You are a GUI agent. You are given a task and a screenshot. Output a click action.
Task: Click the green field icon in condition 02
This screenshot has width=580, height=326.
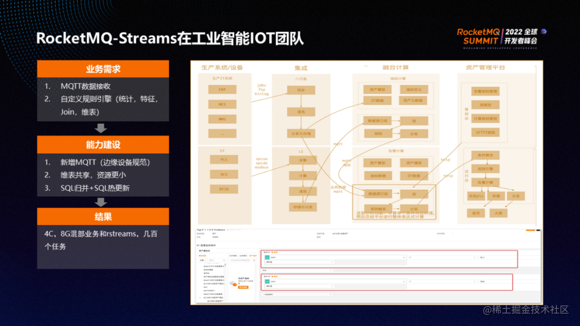click(x=267, y=281)
